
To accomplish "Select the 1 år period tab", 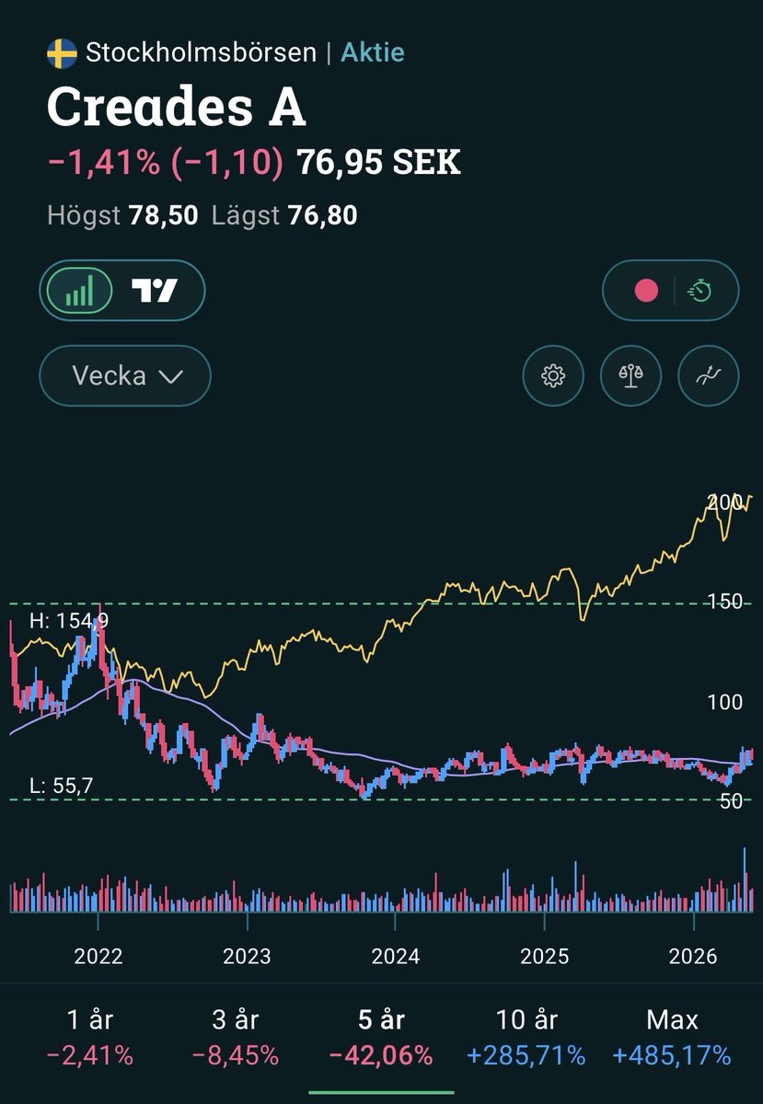I will (x=91, y=1037).
